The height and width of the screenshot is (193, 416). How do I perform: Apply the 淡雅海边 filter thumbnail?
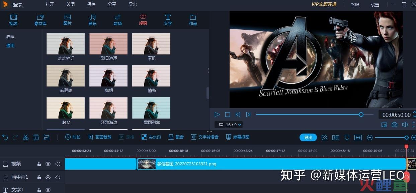(x=108, y=108)
